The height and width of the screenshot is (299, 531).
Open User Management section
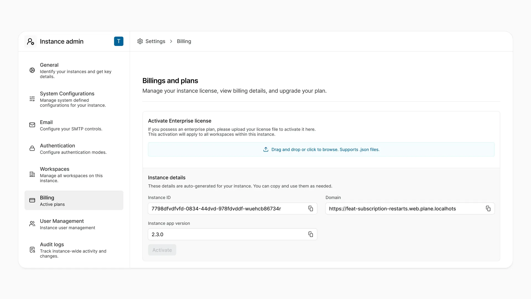[x=74, y=224]
